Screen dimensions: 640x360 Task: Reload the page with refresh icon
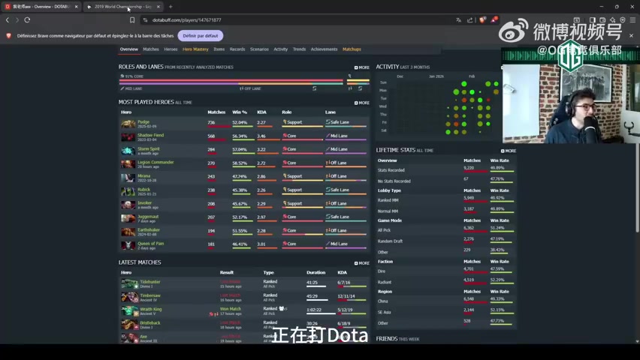pyautogui.click(x=27, y=20)
